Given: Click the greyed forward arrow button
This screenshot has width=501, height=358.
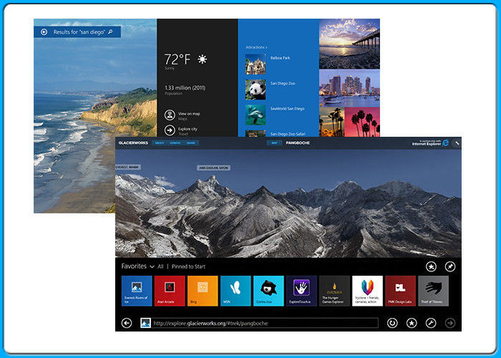Looking at the screenshot, I should (450, 323).
